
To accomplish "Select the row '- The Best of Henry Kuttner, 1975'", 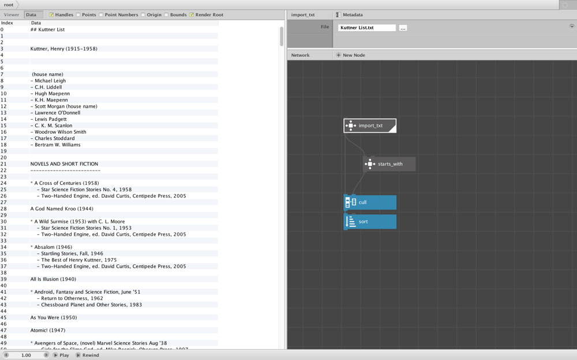I will (109, 260).
